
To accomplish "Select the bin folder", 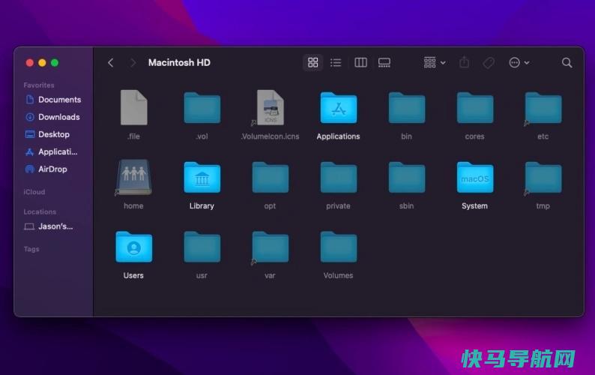I will coord(407,108).
